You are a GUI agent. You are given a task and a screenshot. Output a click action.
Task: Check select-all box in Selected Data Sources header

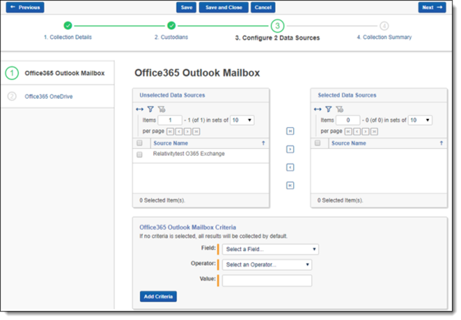pyautogui.click(x=318, y=143)
